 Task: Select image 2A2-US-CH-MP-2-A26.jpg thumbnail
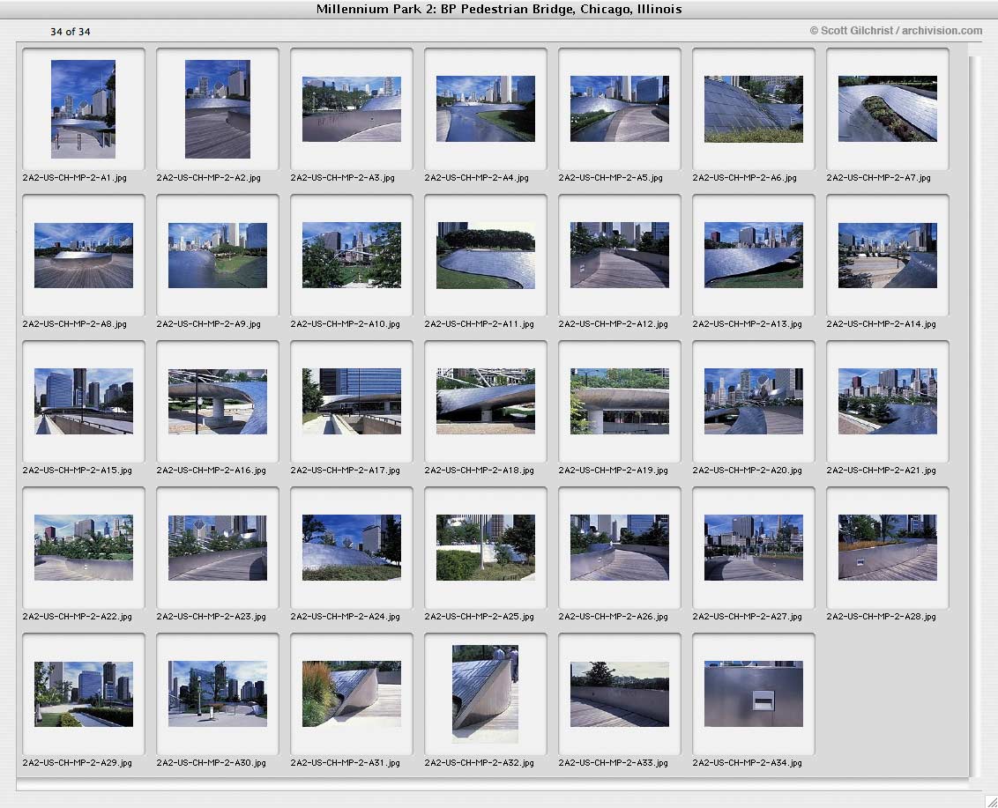click(619, 548)
